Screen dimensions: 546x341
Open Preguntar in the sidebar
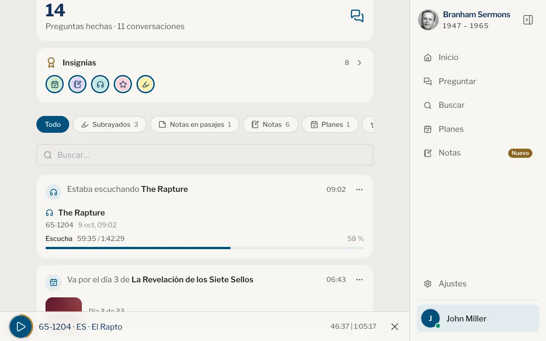pyautogui.click(x=478, y=81)
